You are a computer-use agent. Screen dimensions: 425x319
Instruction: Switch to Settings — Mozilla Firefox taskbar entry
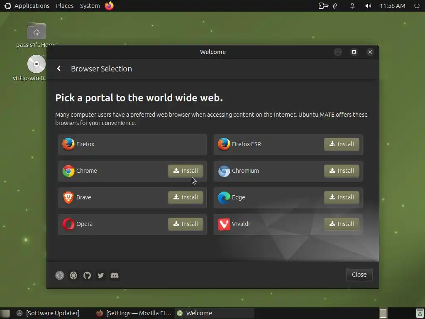coord(134,313)
